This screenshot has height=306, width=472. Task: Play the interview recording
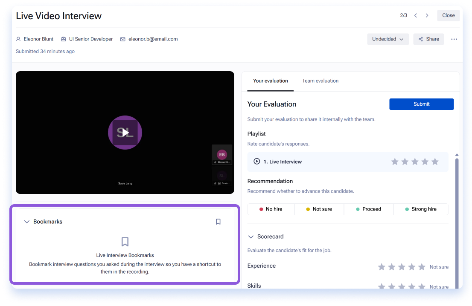point(125,133)
